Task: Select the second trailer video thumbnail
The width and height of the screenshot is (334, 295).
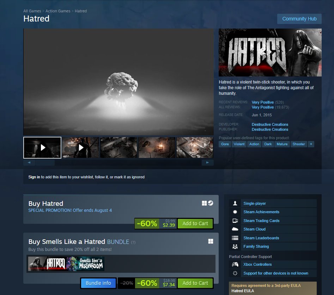Action: pos(80,147)
